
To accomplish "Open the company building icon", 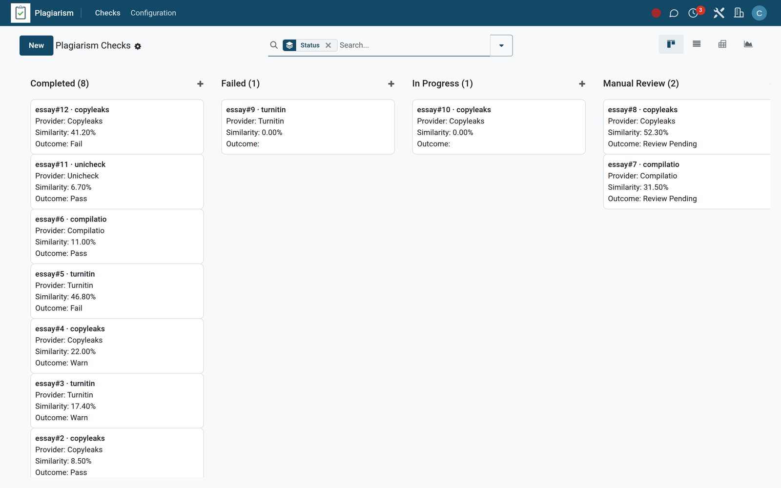I will coord(739,13).
